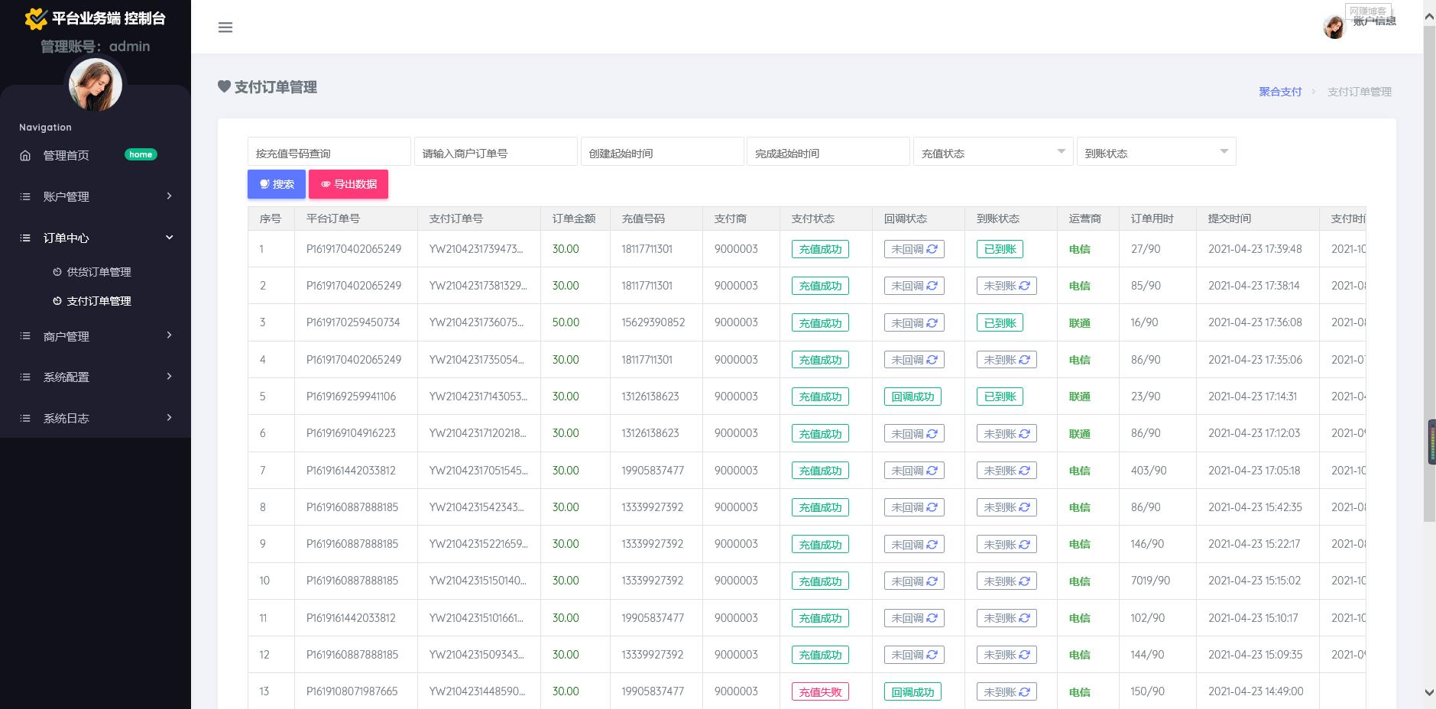Click 聚合支付 breadcrumb link
This screenshot has width=1436, height=709.
click(1280, 92)
